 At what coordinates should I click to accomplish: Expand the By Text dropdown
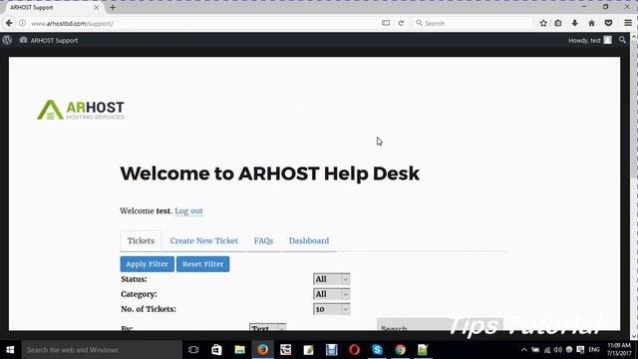tap(267, 327)
